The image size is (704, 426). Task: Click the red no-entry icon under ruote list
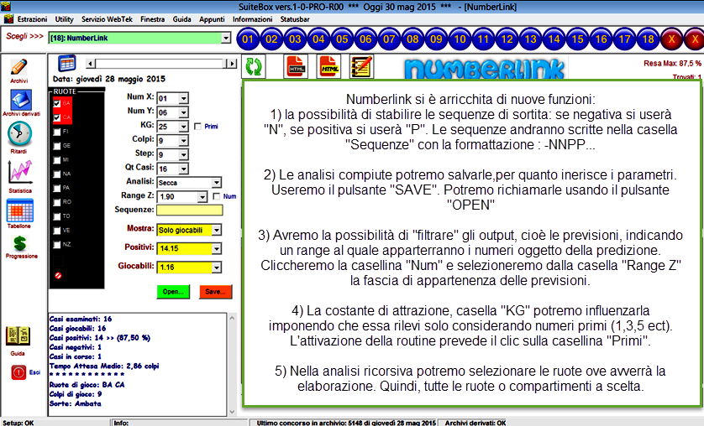click(x=58, y=276)
